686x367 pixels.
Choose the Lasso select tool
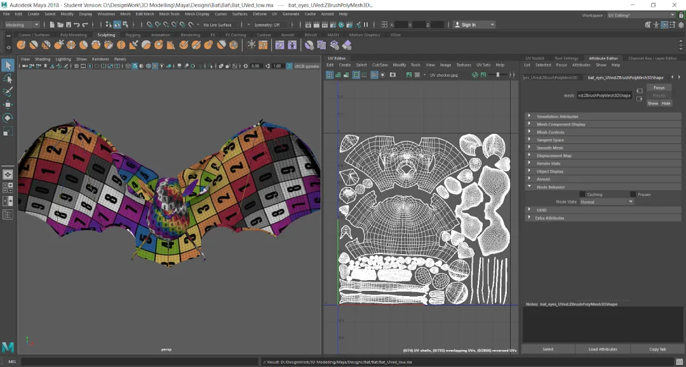tap(8, 79)
